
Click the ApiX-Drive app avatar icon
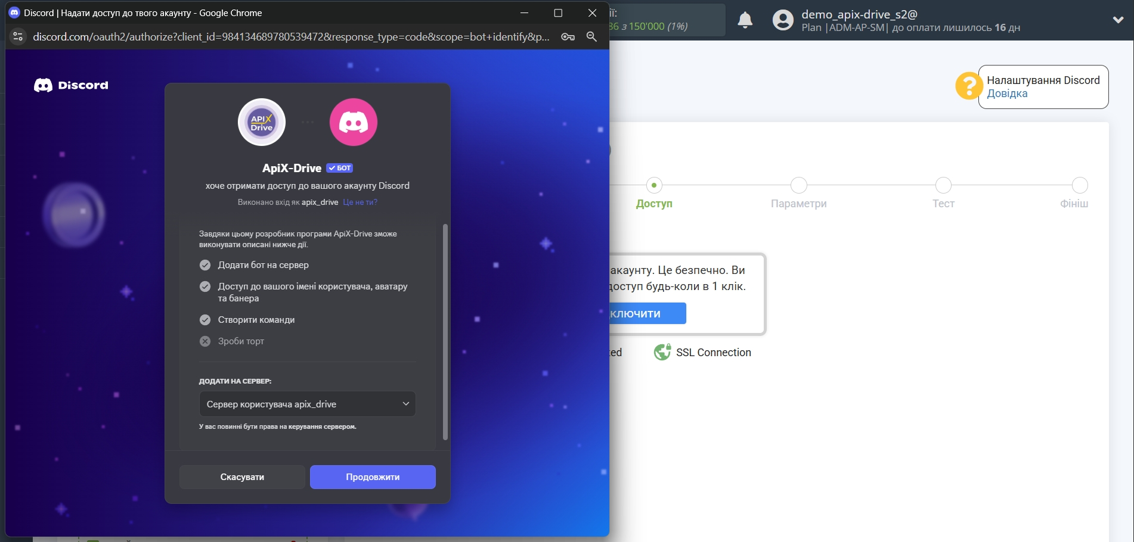tap(262, 122)
